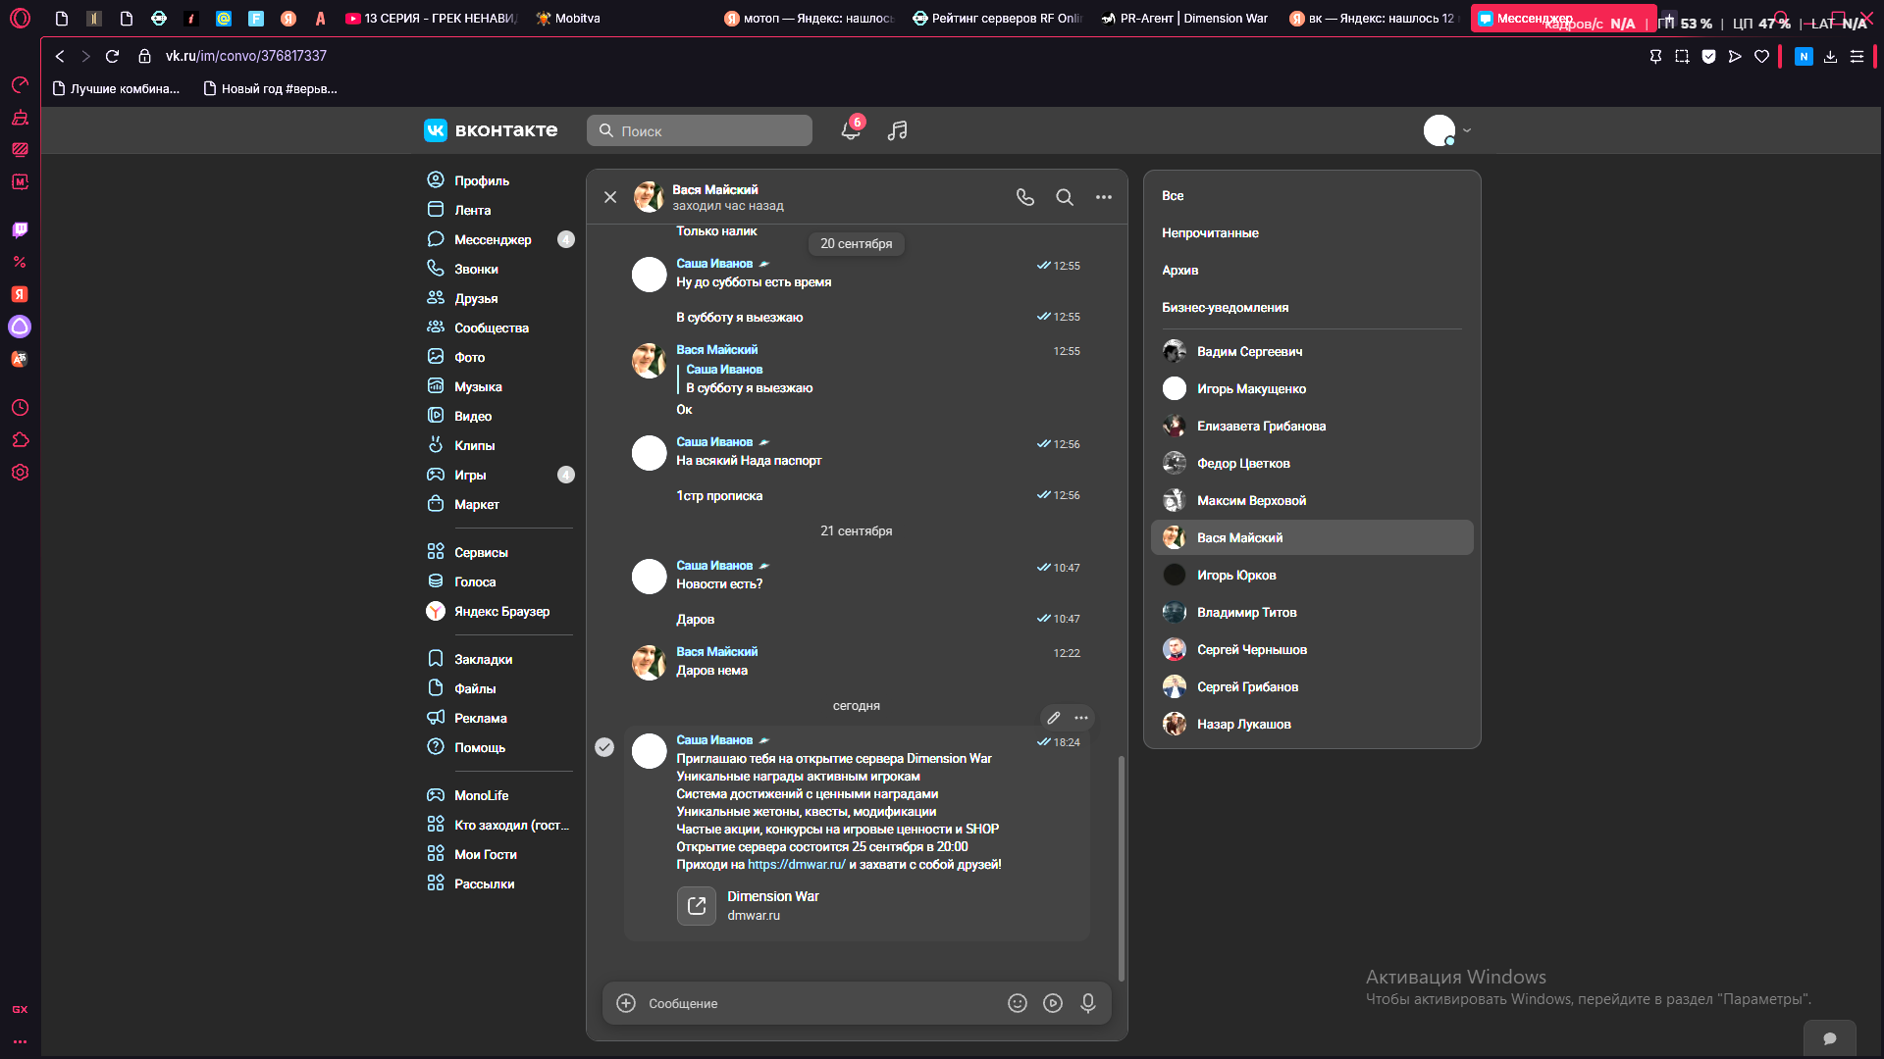Image resolution: width=1884 pixels, height=1059 pixels.
Task: Open the music note icon in header
Action: point(897,130)
